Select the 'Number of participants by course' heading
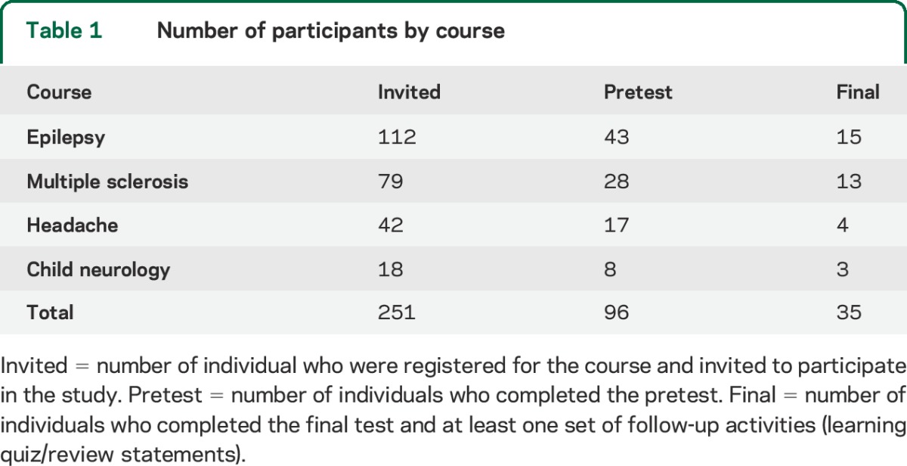This screenshot has height=466, width=907. tap(330, 32)
